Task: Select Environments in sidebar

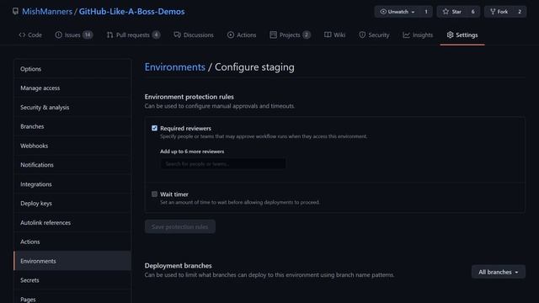Action: click(72, 261)
